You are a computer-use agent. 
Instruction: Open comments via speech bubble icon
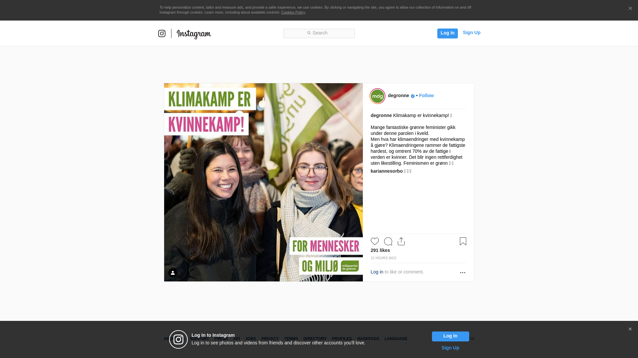coord(388,241)
